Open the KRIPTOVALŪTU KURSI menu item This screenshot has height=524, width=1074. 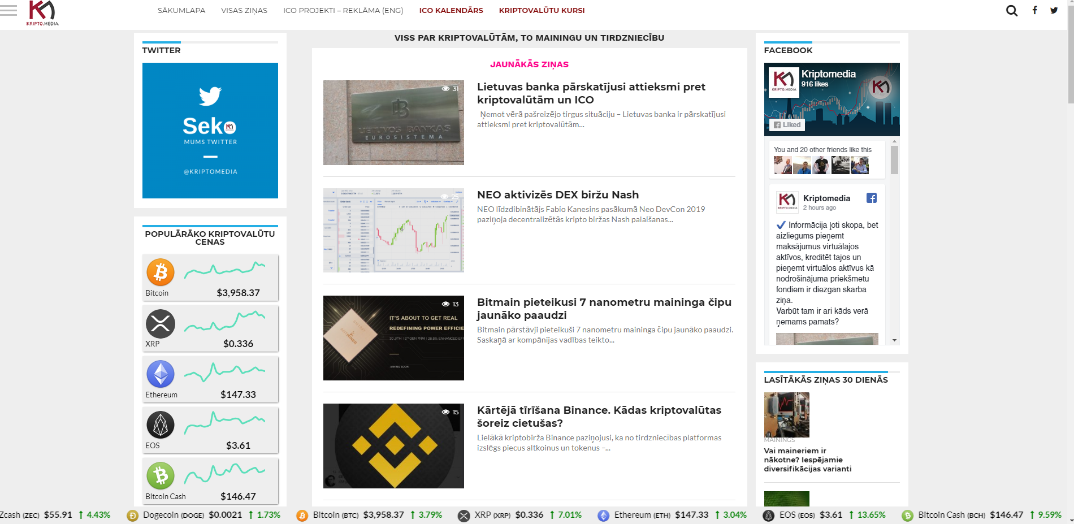[541, 10]
